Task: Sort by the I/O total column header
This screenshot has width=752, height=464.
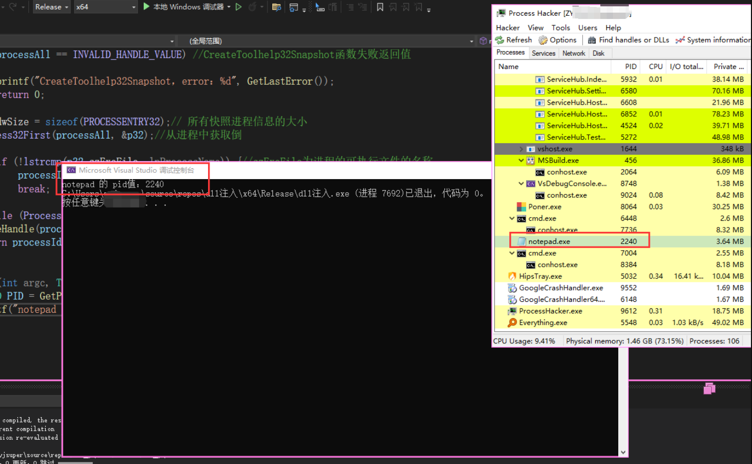Action: click(x=686, y=66)
